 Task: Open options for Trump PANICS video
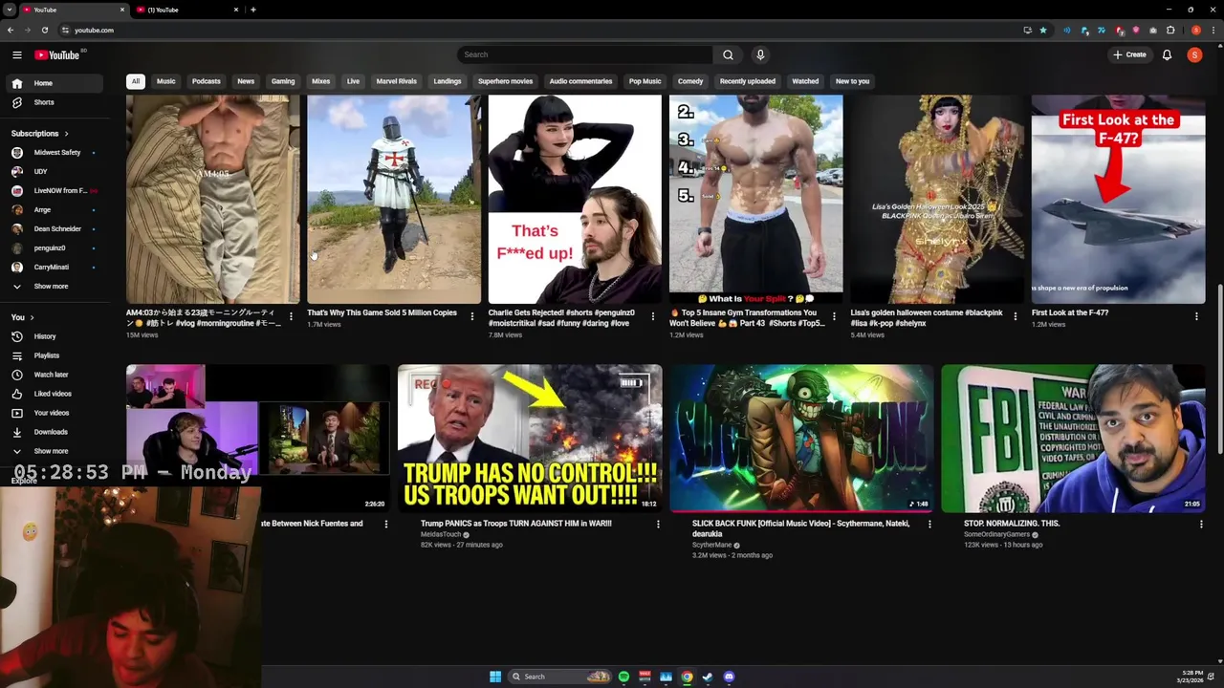tap(658, 524)
